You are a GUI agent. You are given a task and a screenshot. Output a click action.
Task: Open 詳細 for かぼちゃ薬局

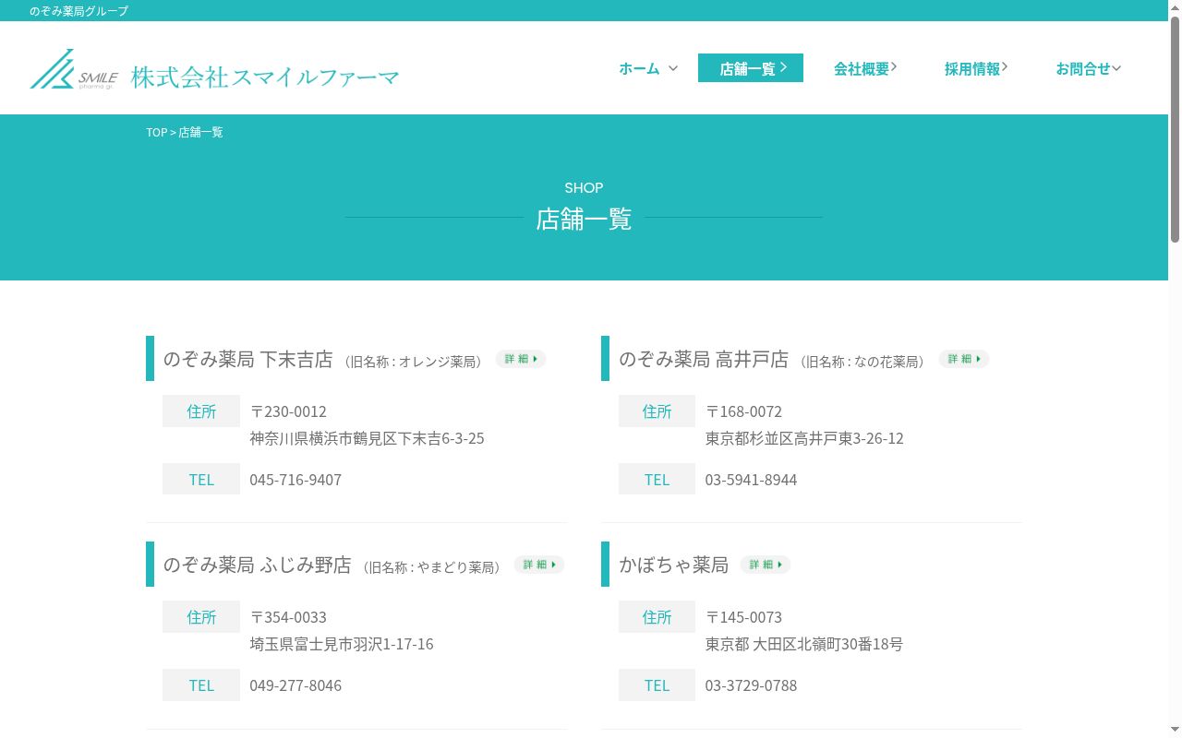[766, 565]
